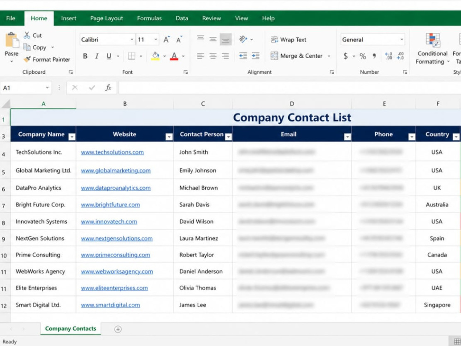This screenshot has width=461, height=346.
Task: Open the font name Calibri dropdown
Action: (x=132, y=39)
